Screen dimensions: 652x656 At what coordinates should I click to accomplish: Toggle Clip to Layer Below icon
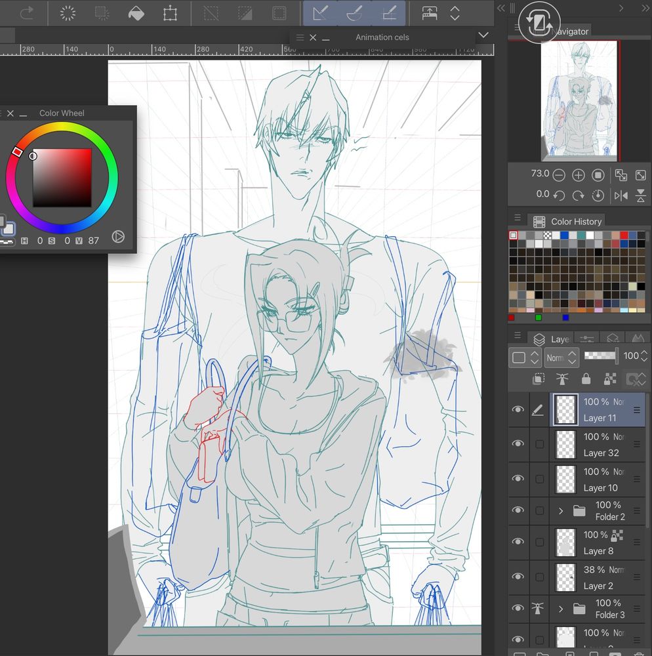pyautogui.click(x=539, y=379)
